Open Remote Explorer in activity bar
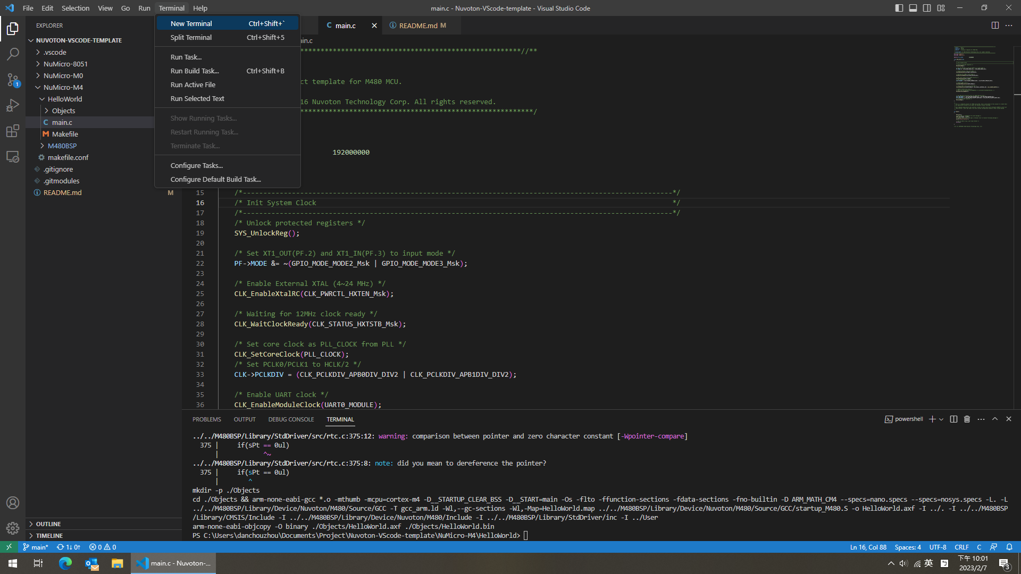Image resolution: width=1021 pixels, height=574 pixels. tap(13, 157)
